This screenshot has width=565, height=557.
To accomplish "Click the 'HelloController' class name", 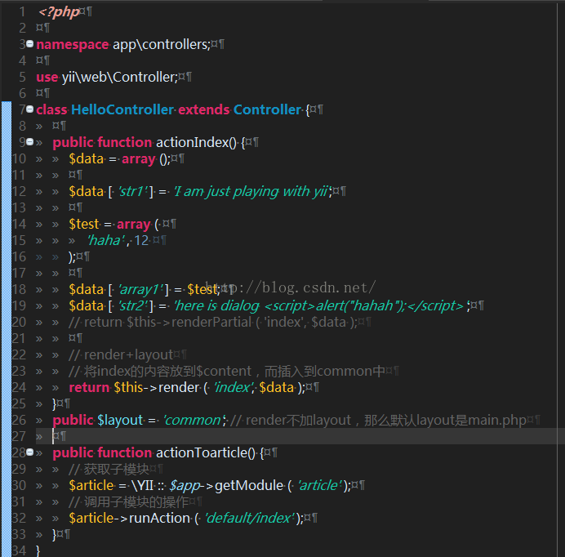I will point(122,109).
